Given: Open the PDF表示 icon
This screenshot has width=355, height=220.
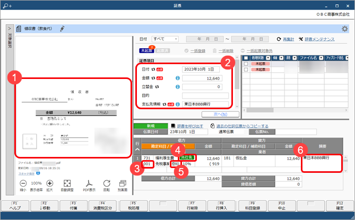Looking at the screenshot, I should 89,183.
